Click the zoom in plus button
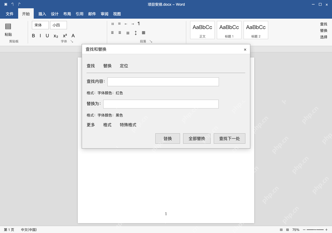332x233 pixels. click(326, 230)
